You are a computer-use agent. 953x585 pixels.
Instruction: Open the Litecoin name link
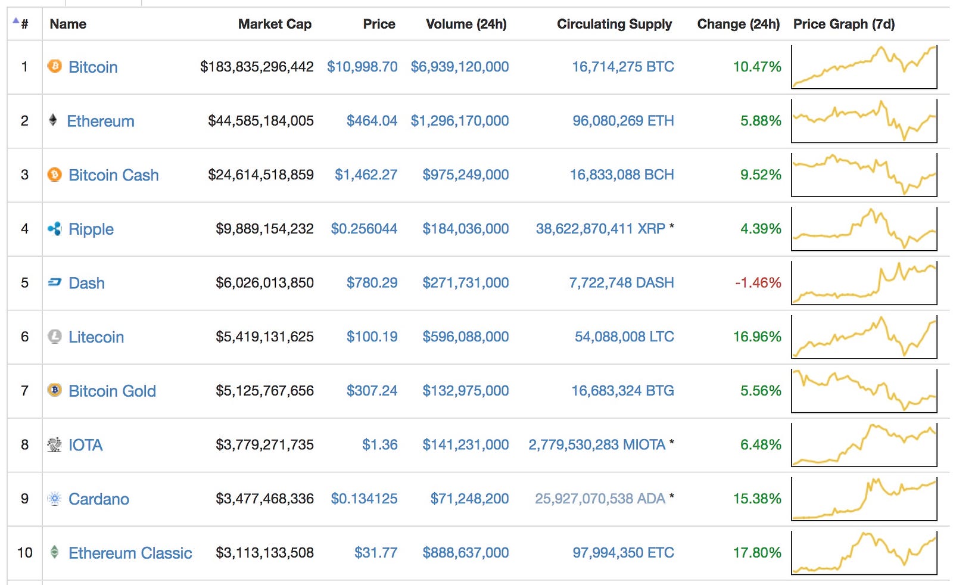click(96, 337)
